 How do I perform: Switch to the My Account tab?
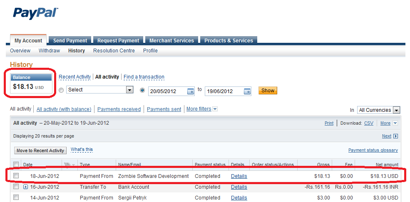[28, 40]
